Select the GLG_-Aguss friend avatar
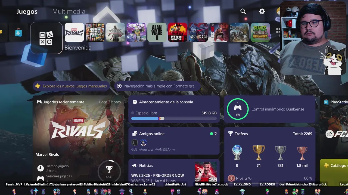348x195 pixels. point(135,142)
